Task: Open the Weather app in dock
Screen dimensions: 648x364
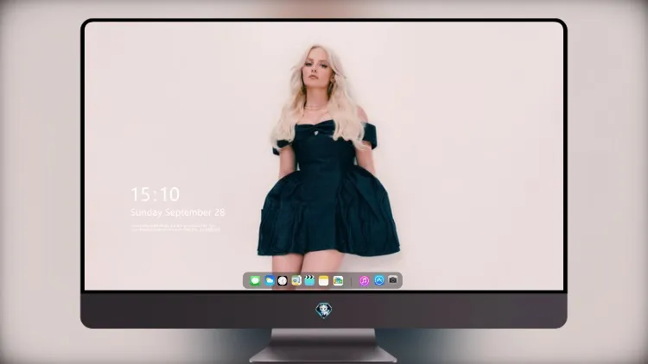Action: [270, 280]
